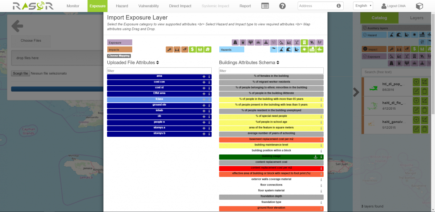This screenshot has width=435, height=212.
Task: Click the back arrow in the upload panel
Action: 17,26
